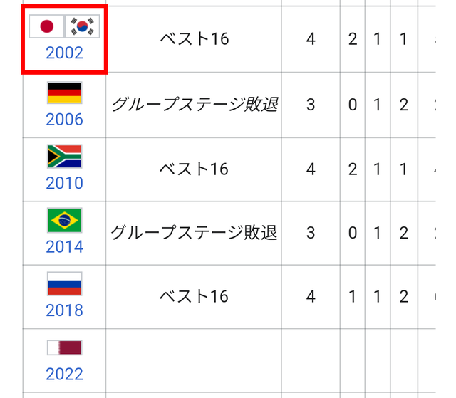Open the 2018 year link
This screenshot has height=398, width=456.
coord(65,310)
